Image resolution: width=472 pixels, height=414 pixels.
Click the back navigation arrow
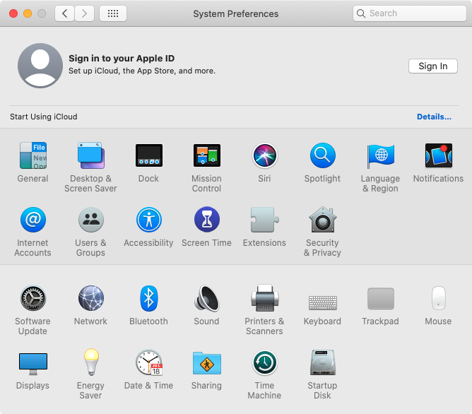(65, 13)
